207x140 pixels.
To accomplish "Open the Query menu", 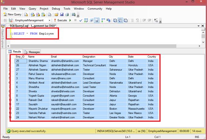I will tap(32, 8).
